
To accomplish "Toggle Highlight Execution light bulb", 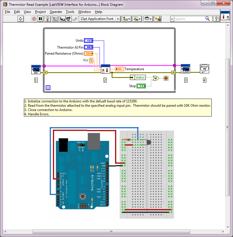I will pos(48,19).
